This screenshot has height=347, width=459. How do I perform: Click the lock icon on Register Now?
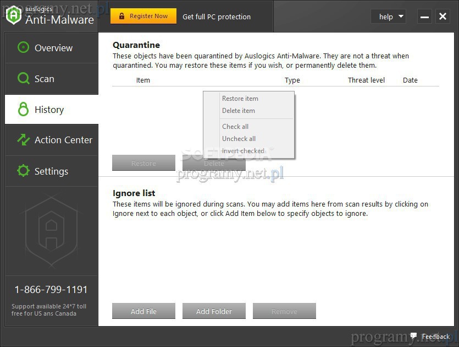coord(121,17)
